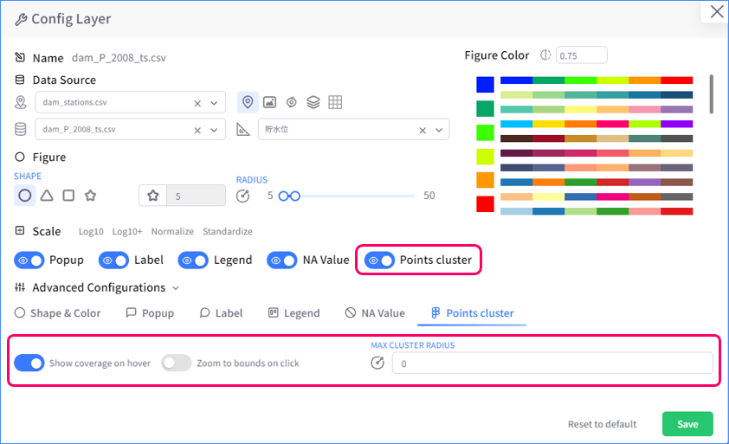Click the Save button
This screenshot has height=444, width=729.
687,423
